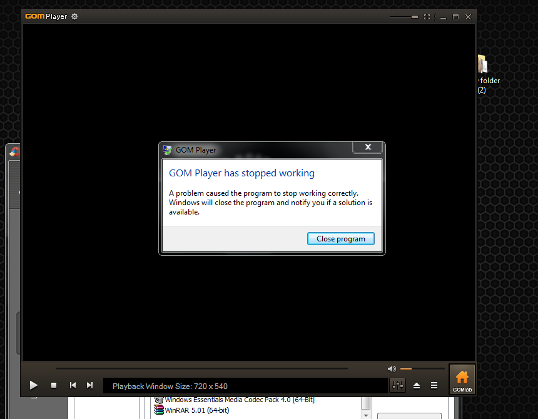Open GOM Player settings gear icon
The width and height of the screenshot is (538, 419).
tap(74, 16)
